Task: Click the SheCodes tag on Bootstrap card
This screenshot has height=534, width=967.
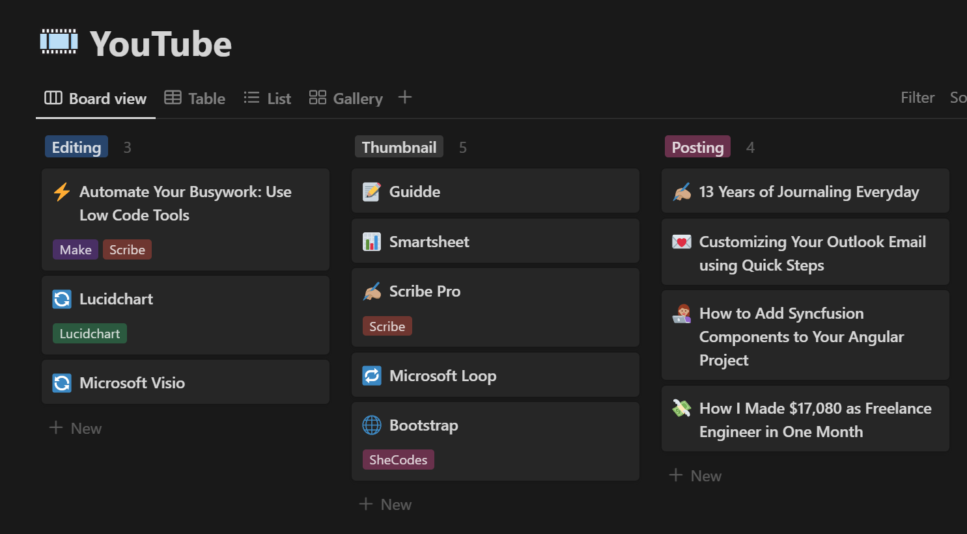Action: tap(399, 460)
